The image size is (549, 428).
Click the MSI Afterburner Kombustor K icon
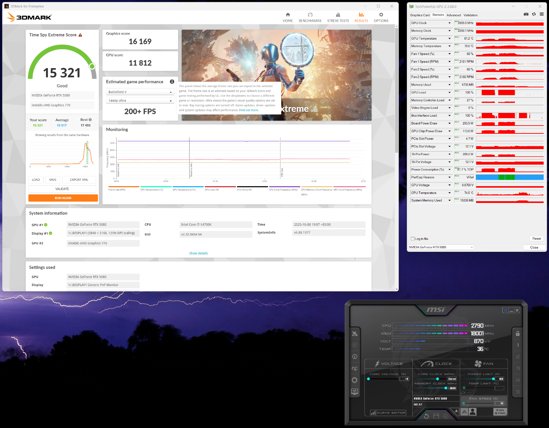pos(354,345)
